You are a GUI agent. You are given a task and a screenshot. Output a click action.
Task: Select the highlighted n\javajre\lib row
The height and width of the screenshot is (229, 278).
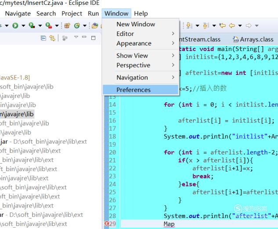(17, 114)
